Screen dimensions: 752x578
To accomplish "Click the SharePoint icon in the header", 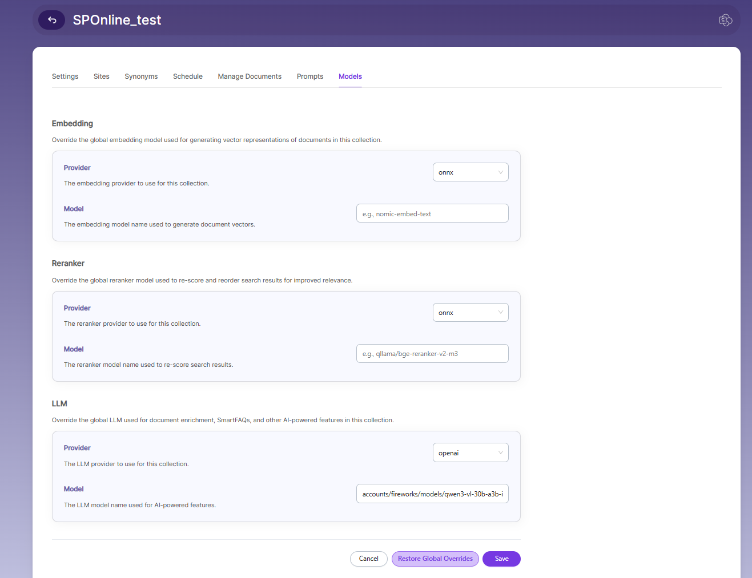I will tap(726, 21).
